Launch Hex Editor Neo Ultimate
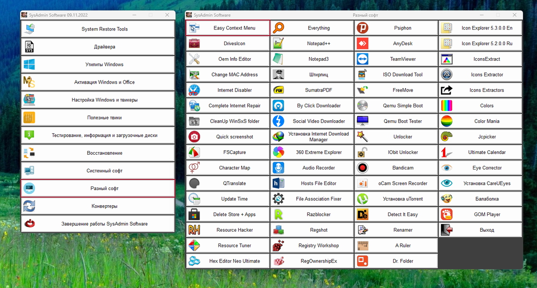 (x=228, y=261)
